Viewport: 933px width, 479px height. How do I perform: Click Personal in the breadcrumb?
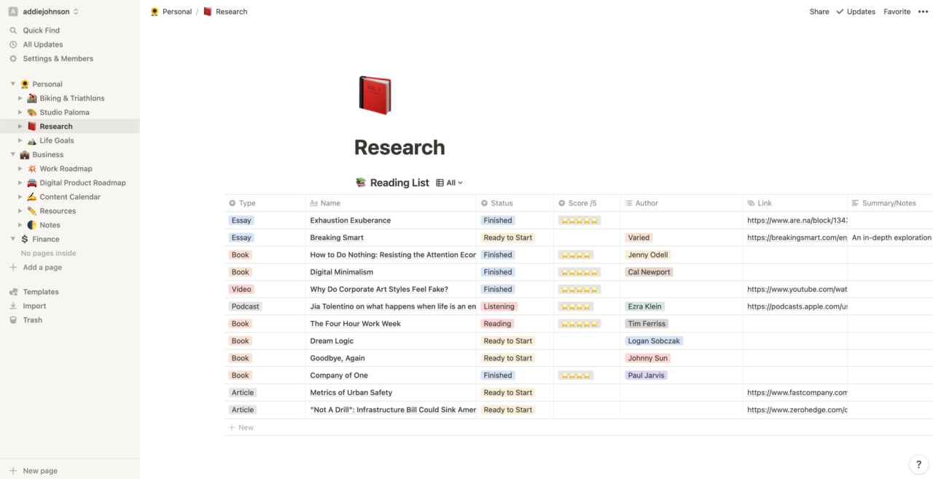176,11
